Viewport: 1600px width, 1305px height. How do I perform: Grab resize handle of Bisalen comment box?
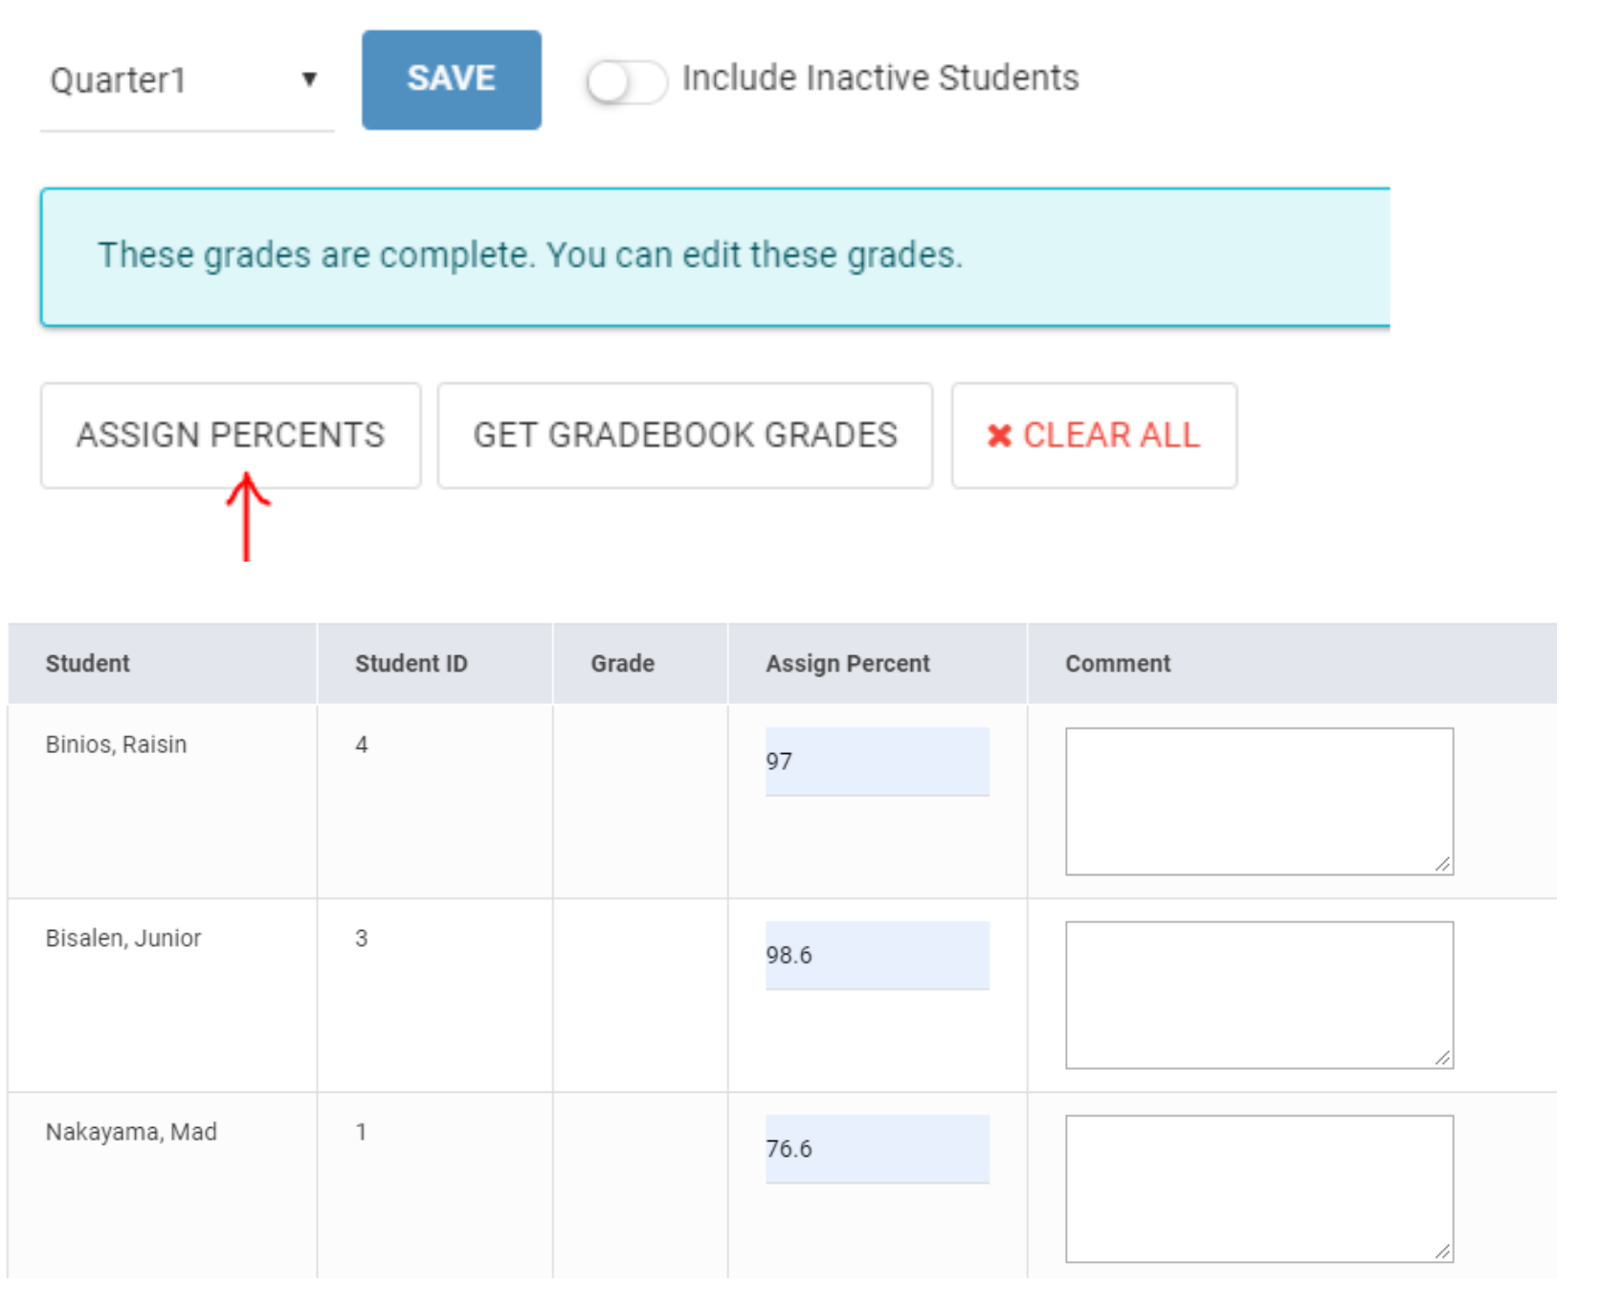tap(1443, 1058)
